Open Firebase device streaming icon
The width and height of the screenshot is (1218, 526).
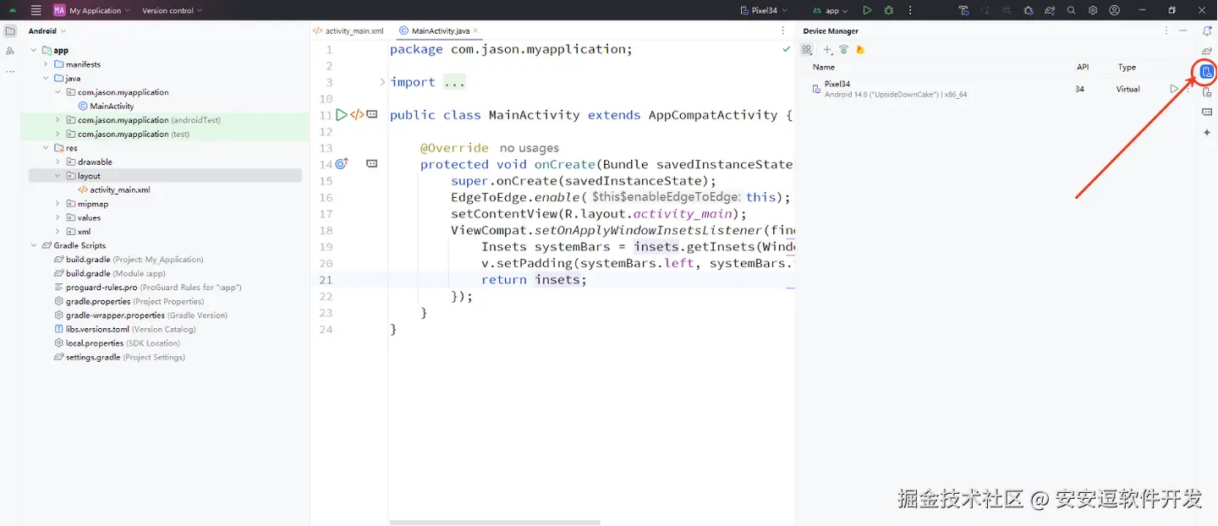860,50
